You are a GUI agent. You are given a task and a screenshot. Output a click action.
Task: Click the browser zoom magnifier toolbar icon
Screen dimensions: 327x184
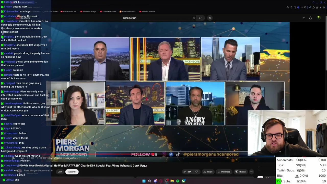(288, 7)
